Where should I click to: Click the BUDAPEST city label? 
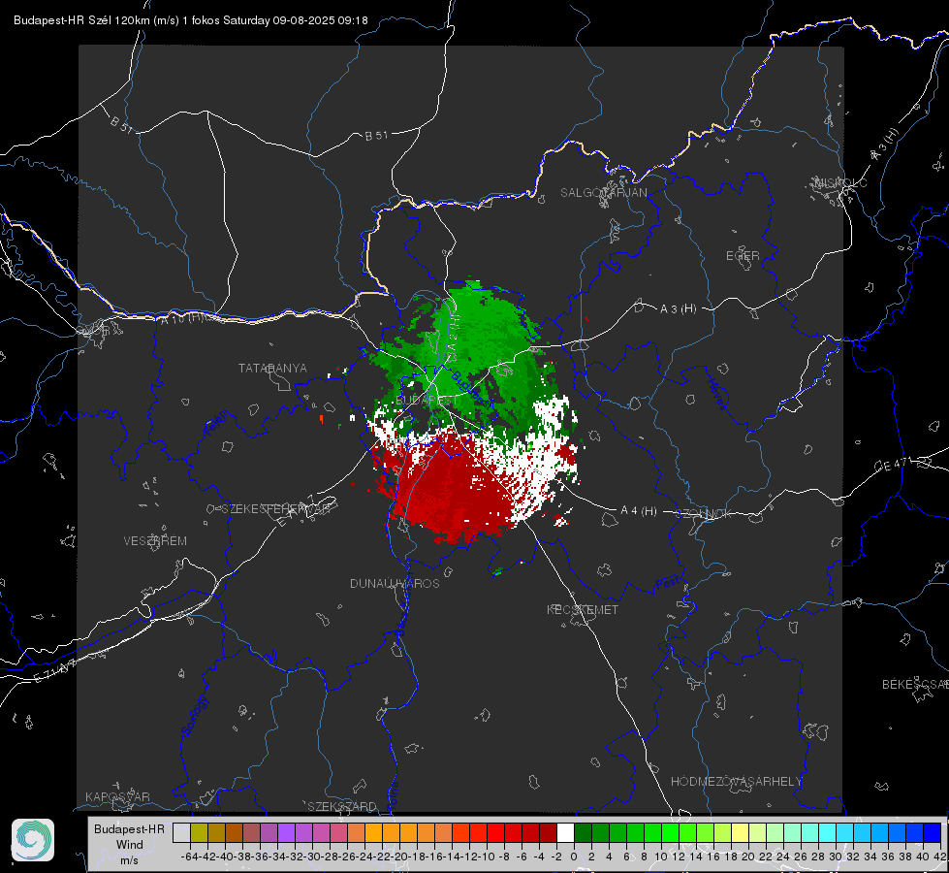click(x=427, y=401)
